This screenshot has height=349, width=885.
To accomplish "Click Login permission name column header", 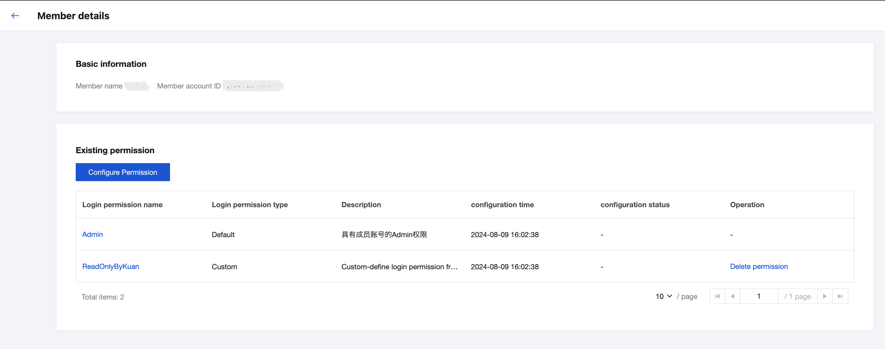I will [122, 205].
